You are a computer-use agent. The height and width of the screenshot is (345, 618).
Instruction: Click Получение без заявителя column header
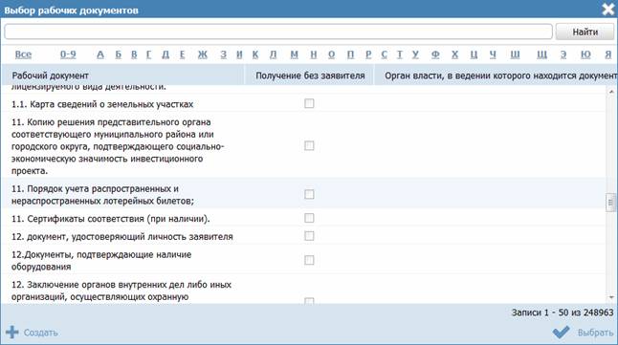click(310, 75)
